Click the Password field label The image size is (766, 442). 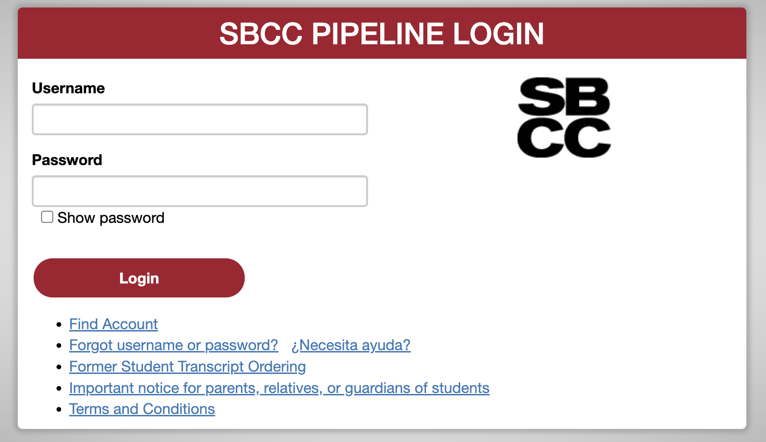67,160
